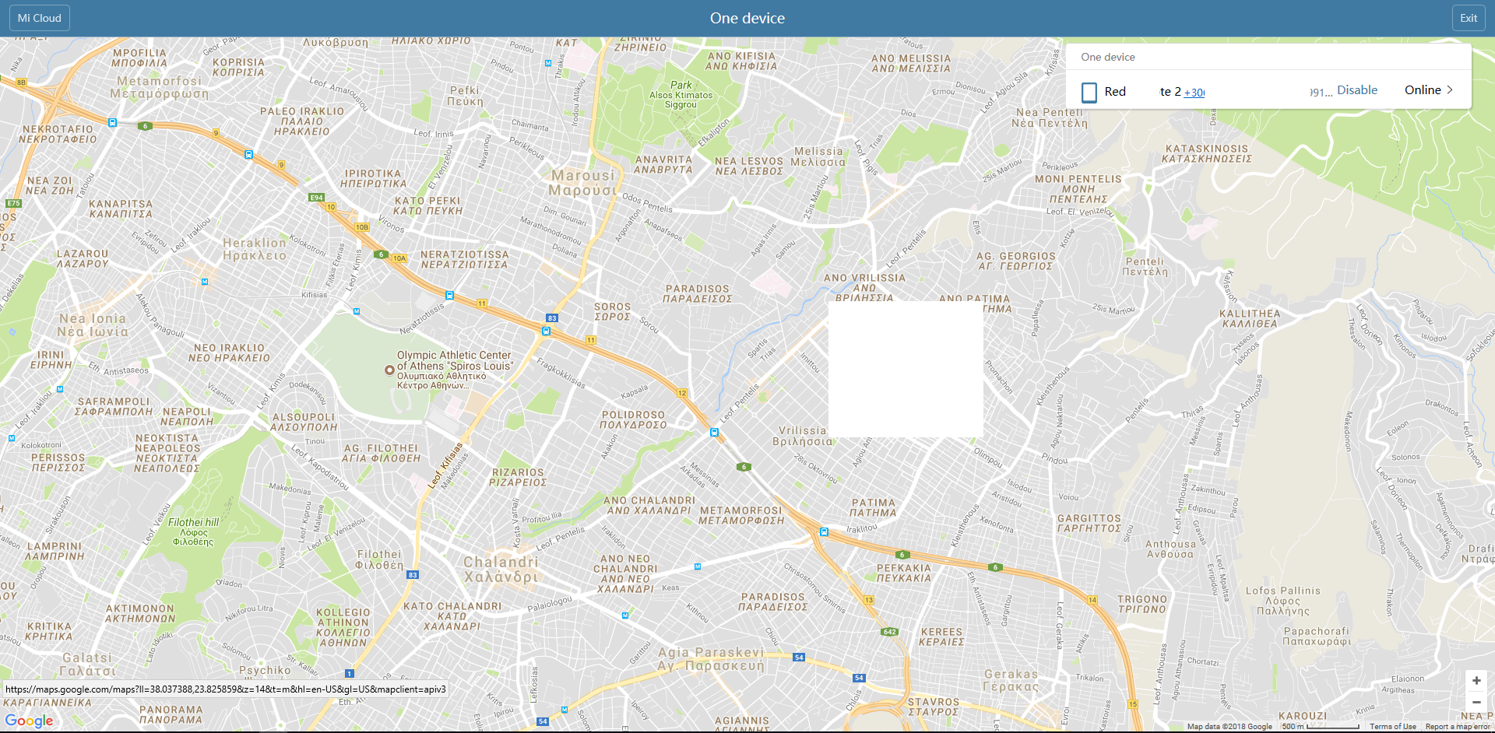Image resolution: width=1495 pixels, height=733 pixels.
Task: Zoom in with the map plus button
Action: tap(1476, 681)
